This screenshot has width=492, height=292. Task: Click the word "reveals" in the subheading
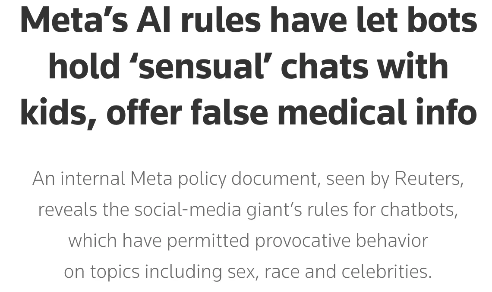[x=67, y=210]
